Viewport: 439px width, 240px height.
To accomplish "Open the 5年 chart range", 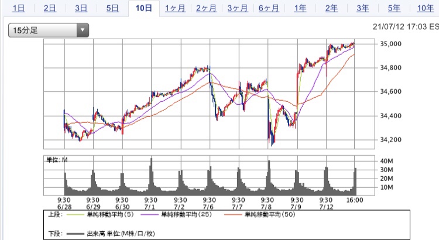I will click(x=394, y=8).
